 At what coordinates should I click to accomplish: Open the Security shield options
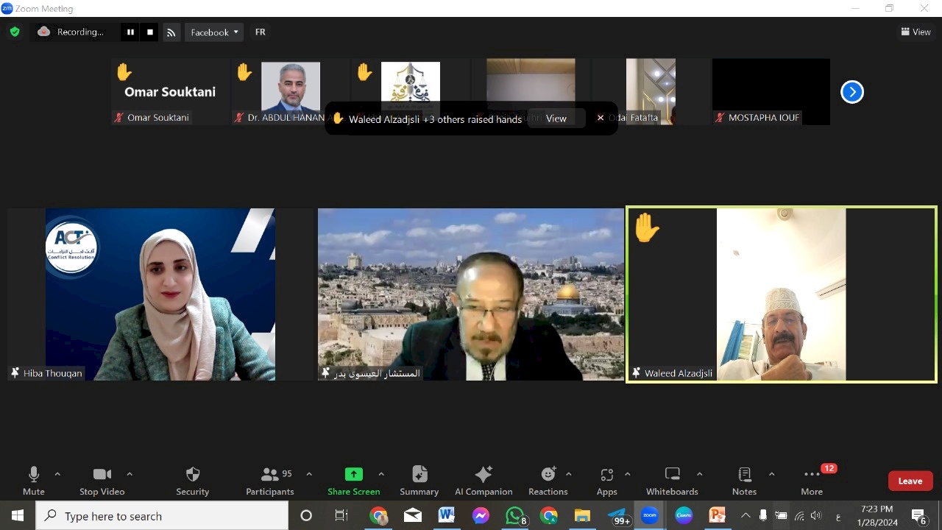click(192, 481)
